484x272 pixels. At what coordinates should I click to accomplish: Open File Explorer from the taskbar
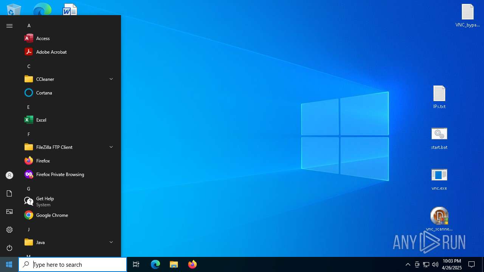point(174,264)
